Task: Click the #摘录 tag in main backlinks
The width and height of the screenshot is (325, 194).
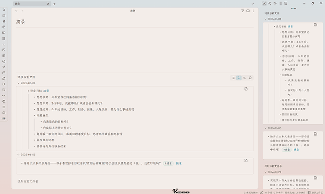Action: point(168,163)
